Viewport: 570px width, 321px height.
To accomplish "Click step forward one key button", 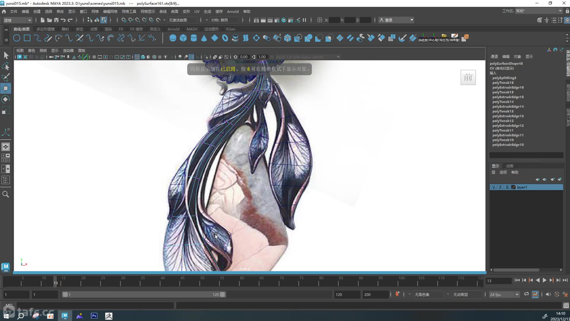I will (x=551, y=280).
